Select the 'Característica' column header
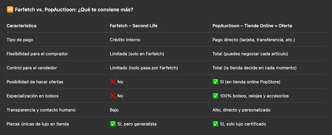The width and height of the screenshot is (332, 135). [22, 26]
